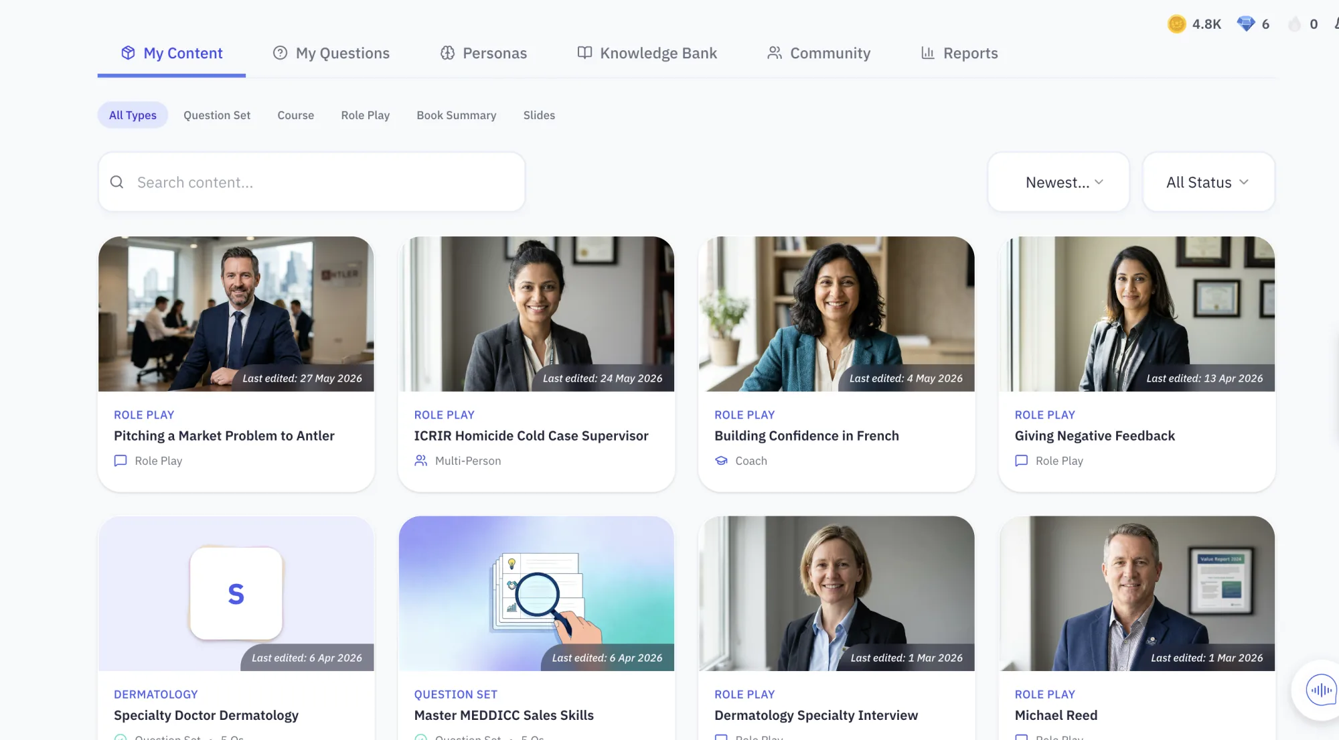Click Multi-Person icon on ICRIR card
The image size is (1339, 740).
pyautogui.click(x=420, y=461)
